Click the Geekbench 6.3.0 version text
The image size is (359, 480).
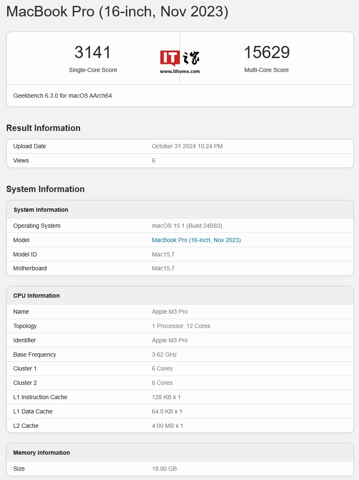[62, 96]
